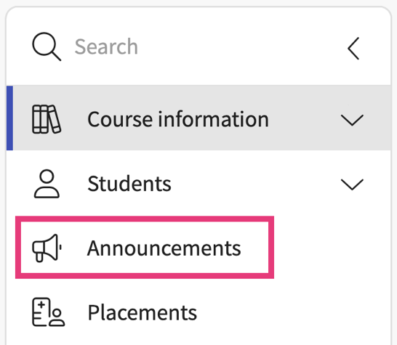The width and height of the screenshot is (397, 345).
Task: Click the person icon beside Students
Action: pyautogui.click(x=47, y=184)
